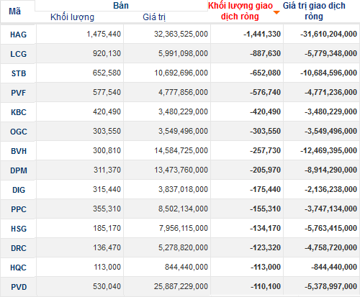The image size is (360, 297).
Task: Select DRC net volume -123,320
Action: [x=265, y=247]
